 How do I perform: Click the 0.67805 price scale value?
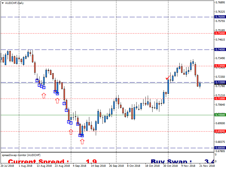click(x=220, y=151)
